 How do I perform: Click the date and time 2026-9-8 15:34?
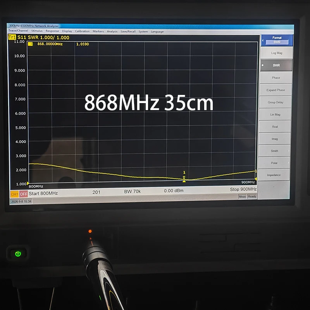click(21, 201)
